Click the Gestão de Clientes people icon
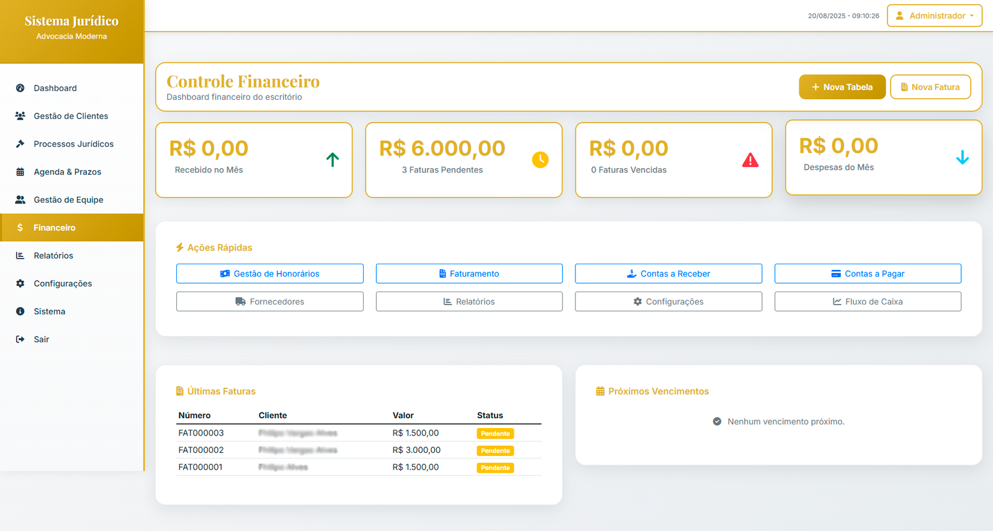 [20, 116]
